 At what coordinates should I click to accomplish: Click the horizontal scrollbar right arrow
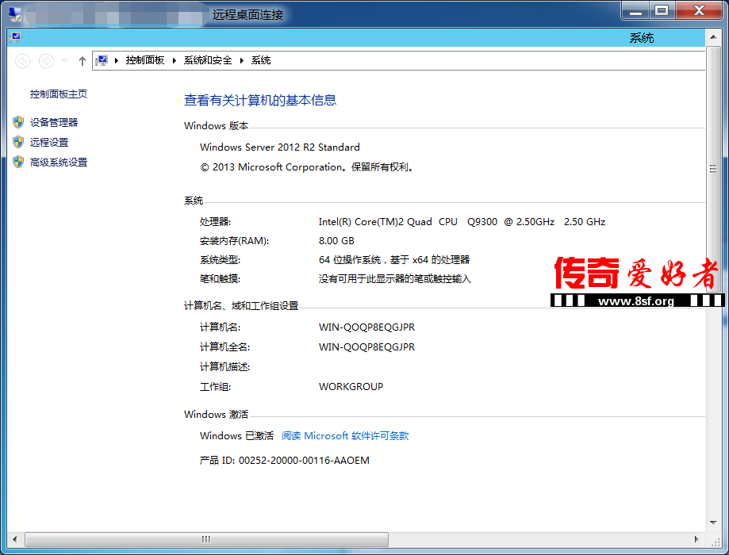tap(696, 539)
